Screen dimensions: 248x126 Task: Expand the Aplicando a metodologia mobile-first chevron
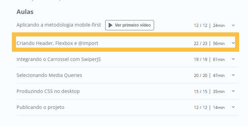[x=233, y=25]
